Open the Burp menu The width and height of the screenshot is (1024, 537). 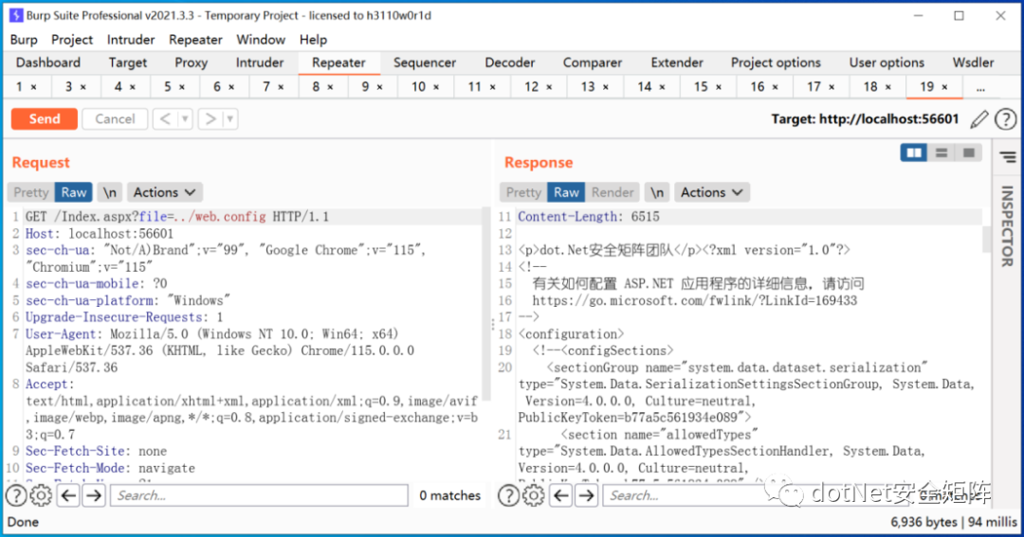(x=24, y=40)
